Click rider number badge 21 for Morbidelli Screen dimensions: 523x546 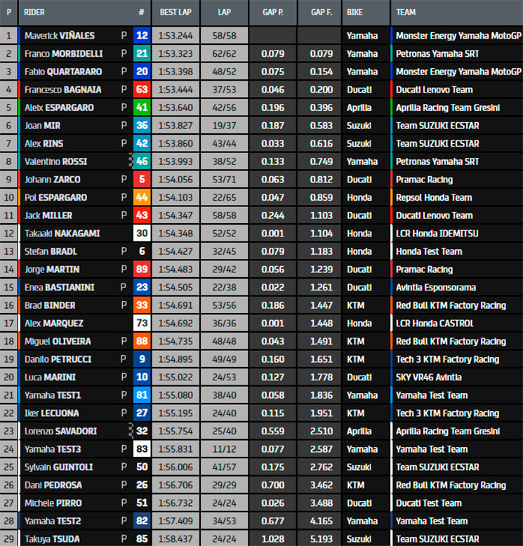[x=142, y=53]
